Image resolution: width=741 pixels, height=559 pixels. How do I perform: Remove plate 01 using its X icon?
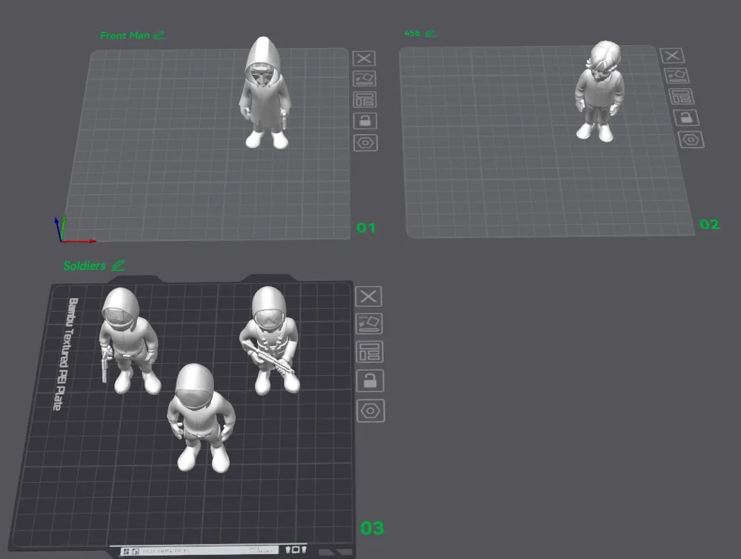[364, 58]
